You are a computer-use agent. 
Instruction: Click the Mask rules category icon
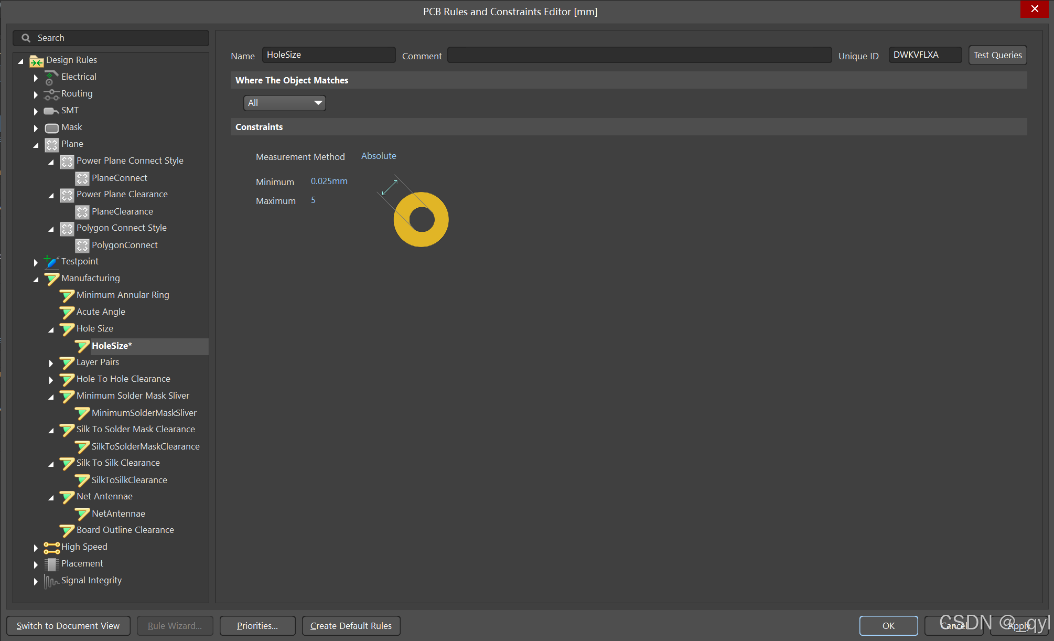coord(51,128)
